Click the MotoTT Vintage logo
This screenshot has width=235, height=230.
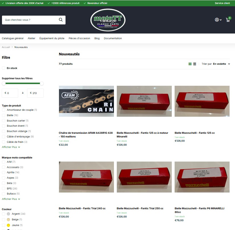point(108,20)
